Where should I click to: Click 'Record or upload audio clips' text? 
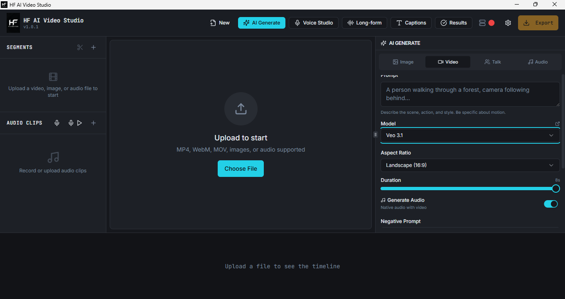coord(53,171)
